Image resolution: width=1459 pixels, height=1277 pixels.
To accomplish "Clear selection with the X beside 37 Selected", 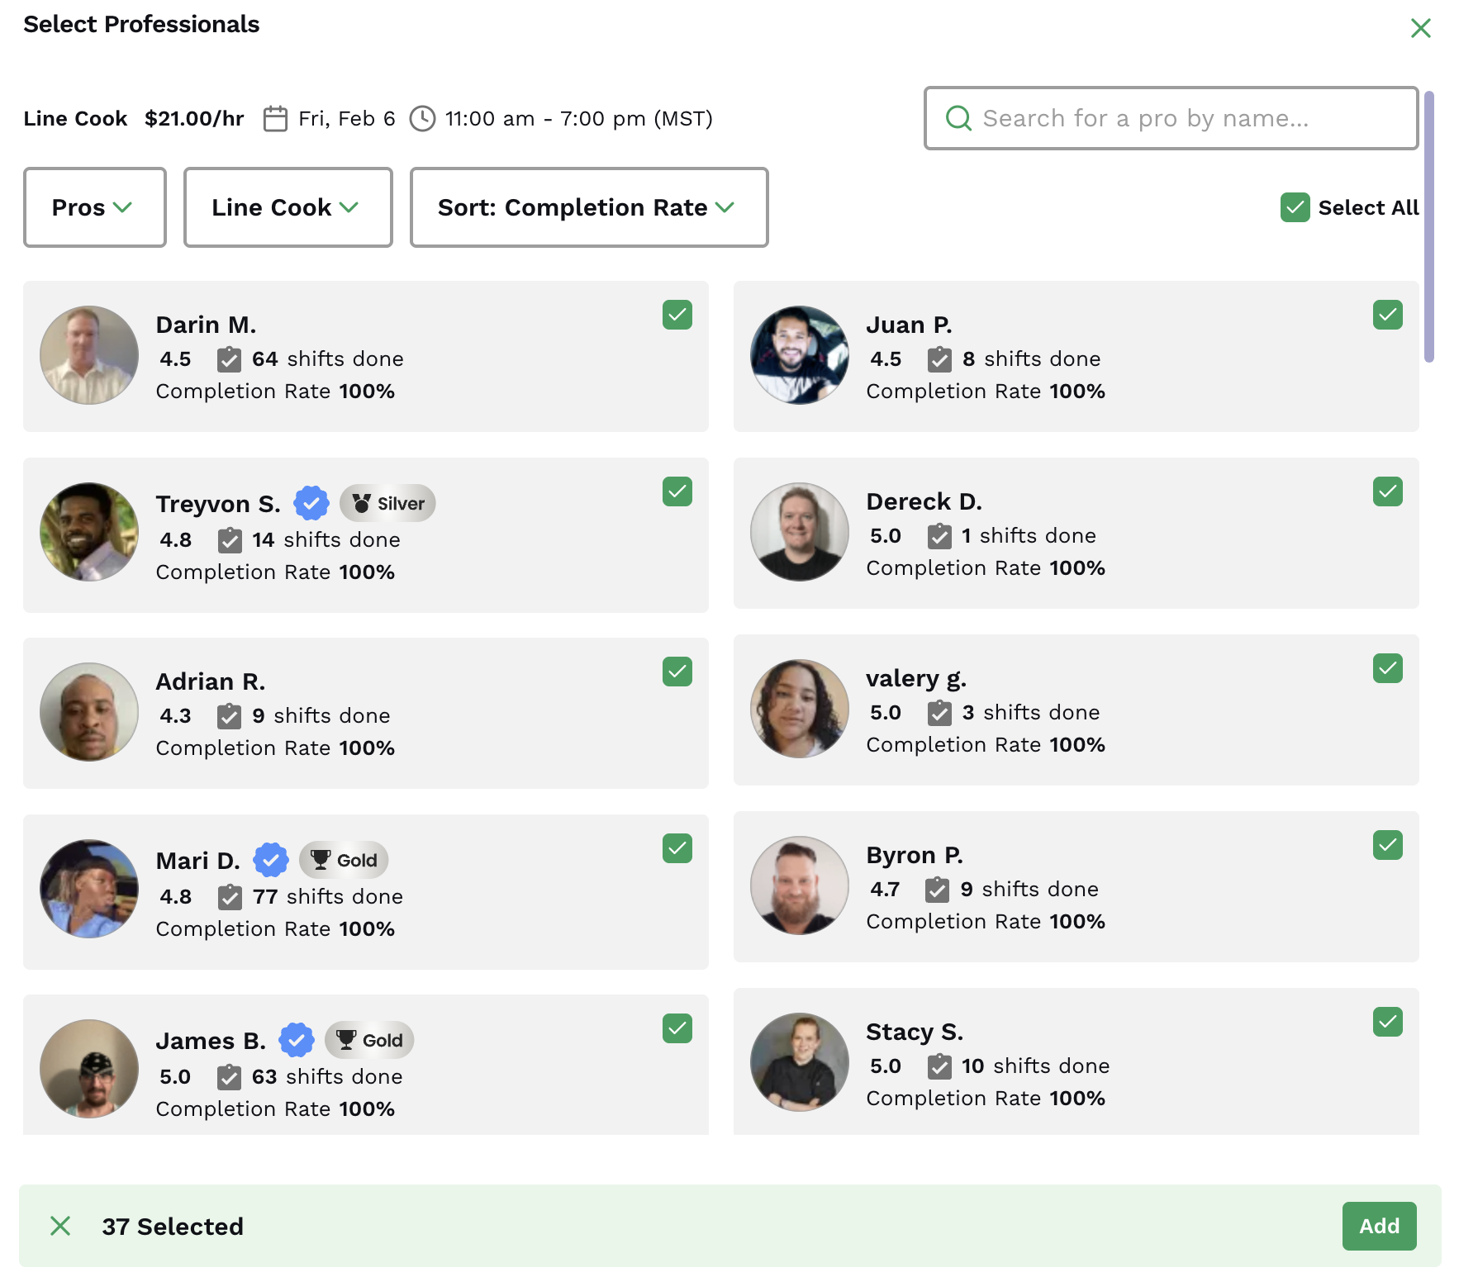I will pos(60,1226).
